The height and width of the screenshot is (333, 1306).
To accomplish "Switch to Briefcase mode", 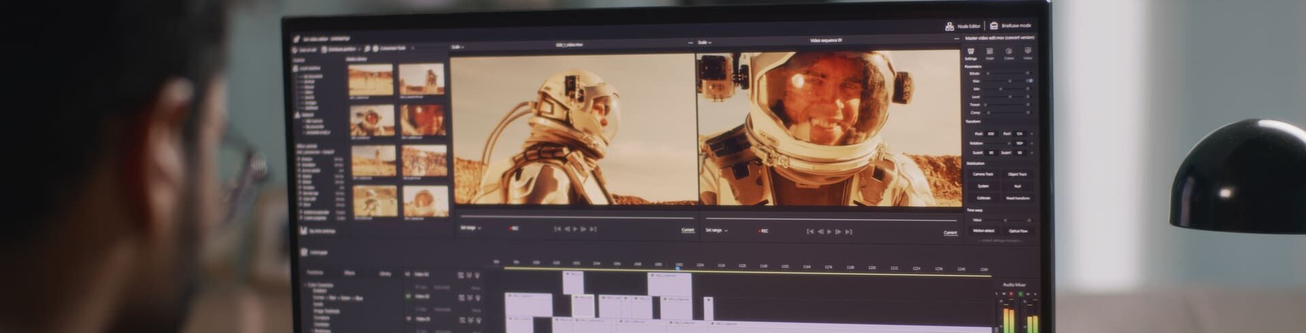I will click(x=1011, y=25).
